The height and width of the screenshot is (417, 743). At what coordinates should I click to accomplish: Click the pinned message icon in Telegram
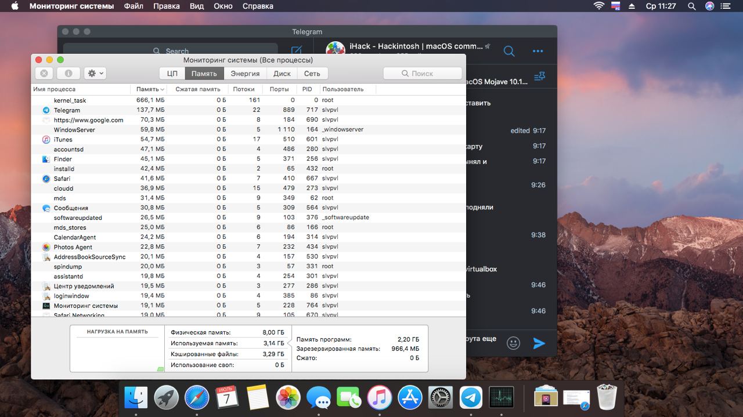coord(540,76)
